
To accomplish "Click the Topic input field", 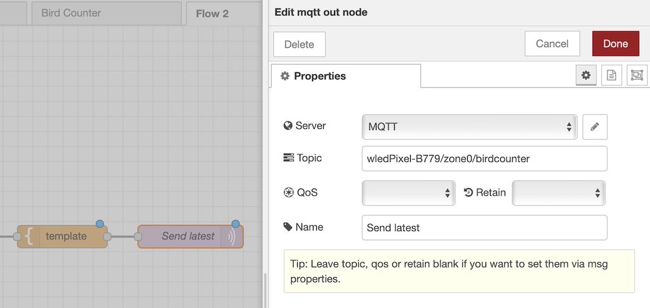I will point(484,158).
